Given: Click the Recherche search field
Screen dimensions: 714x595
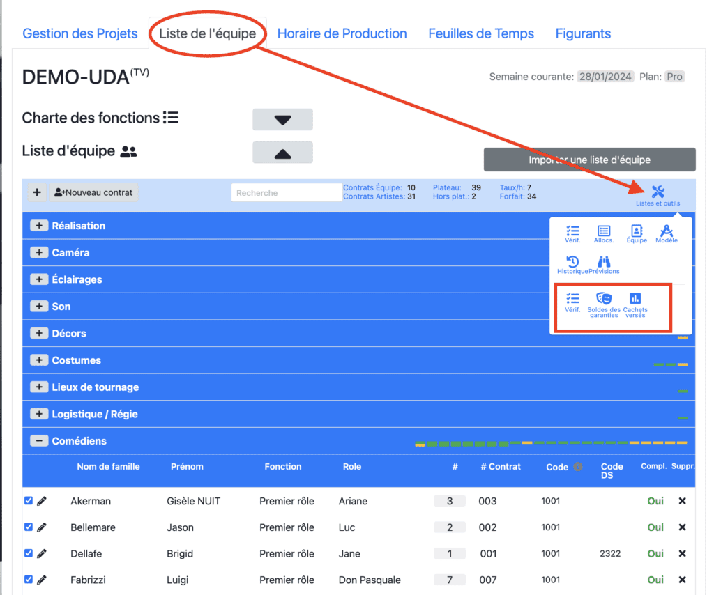Looking at the screenshot, I should (286, 193).
